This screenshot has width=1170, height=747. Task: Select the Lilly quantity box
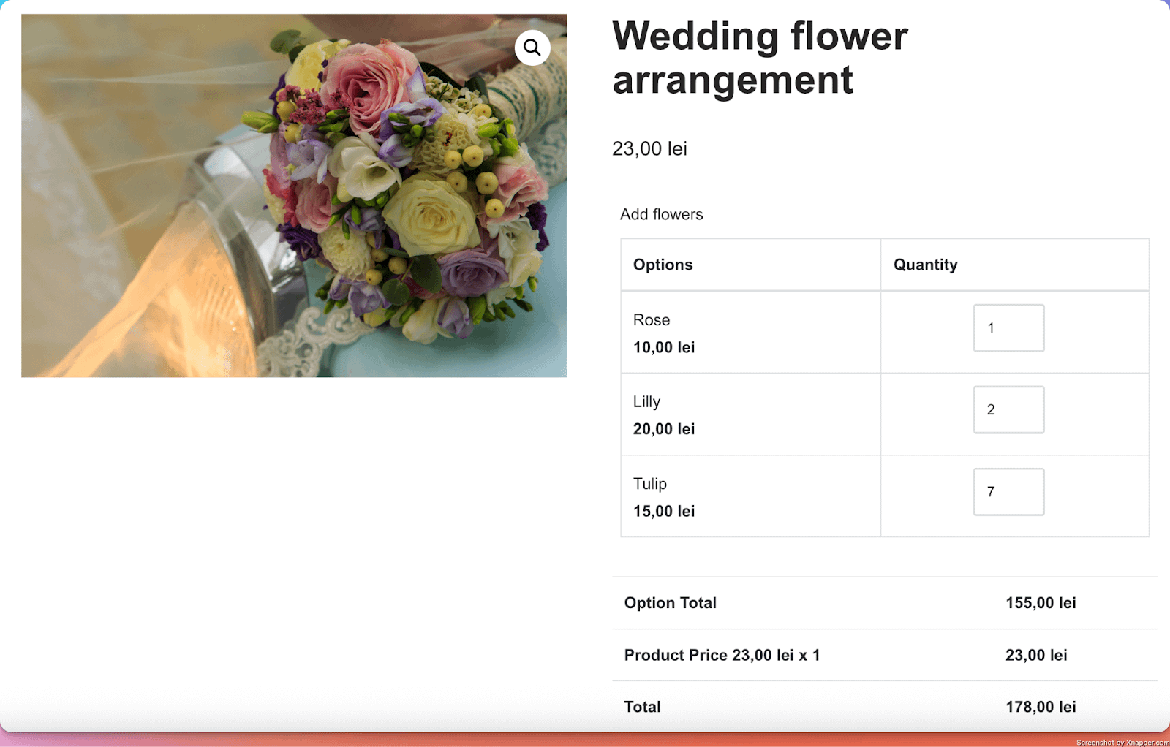pyautogui.click(x=1008, y=410)
